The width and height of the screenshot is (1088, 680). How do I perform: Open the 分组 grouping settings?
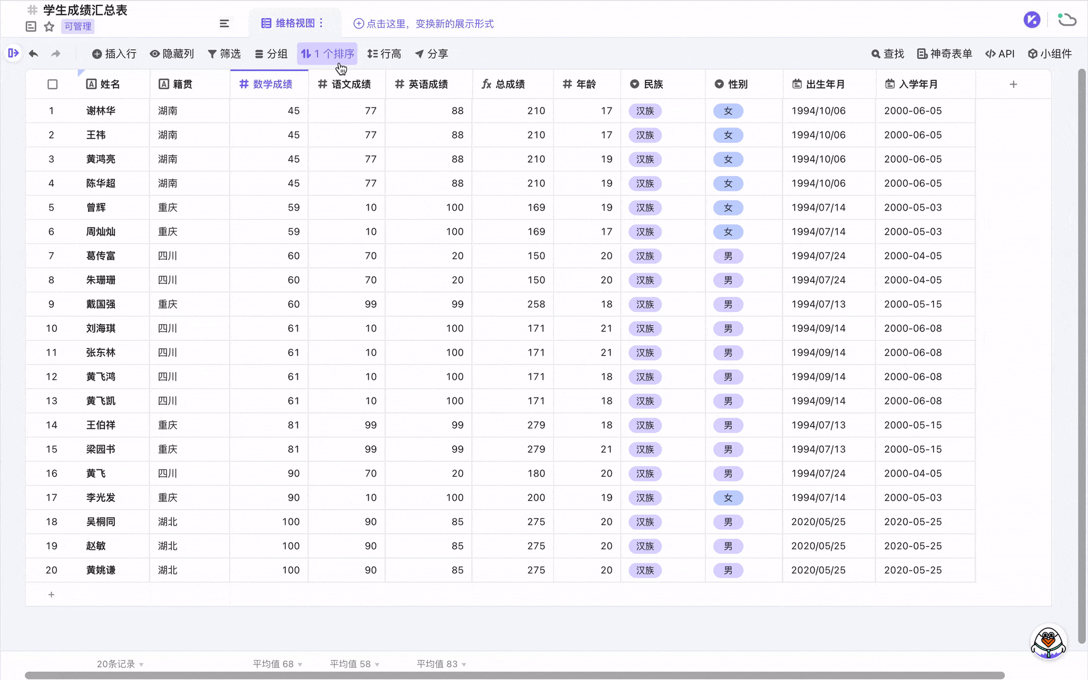tap(271, 54)
